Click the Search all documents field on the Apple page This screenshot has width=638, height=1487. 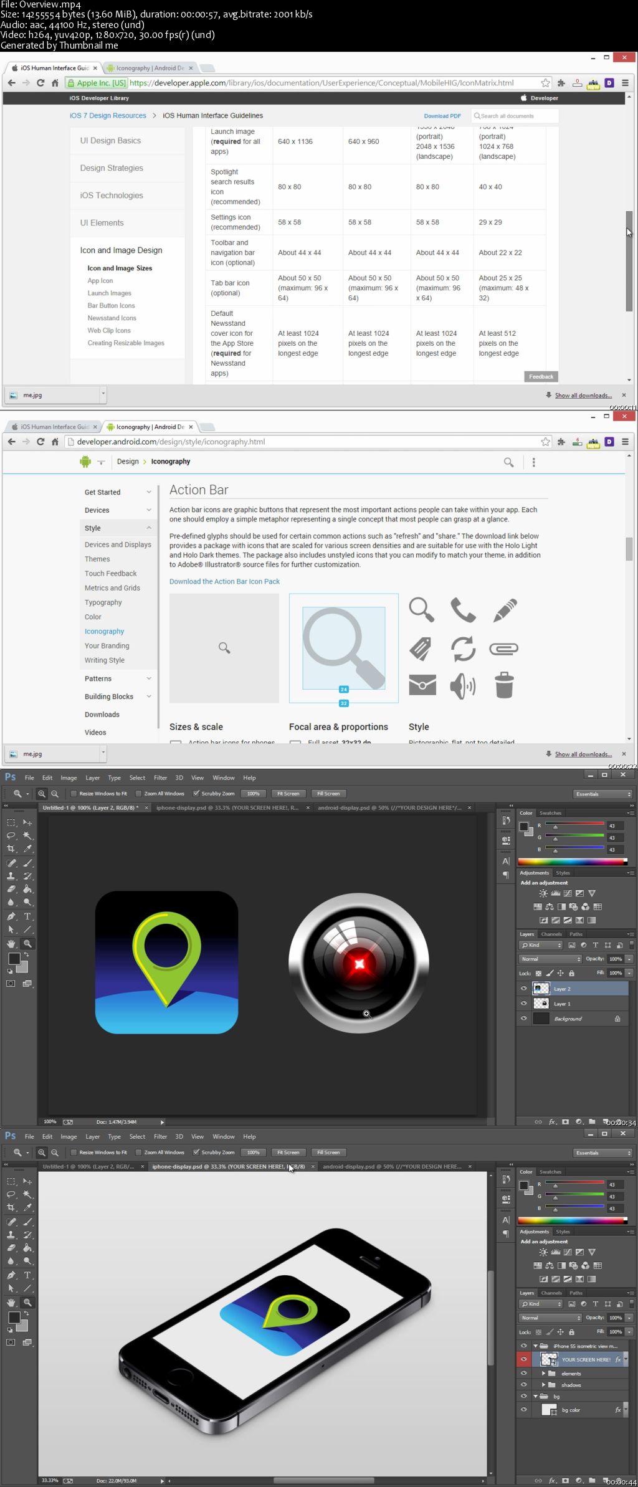[515, 116]
